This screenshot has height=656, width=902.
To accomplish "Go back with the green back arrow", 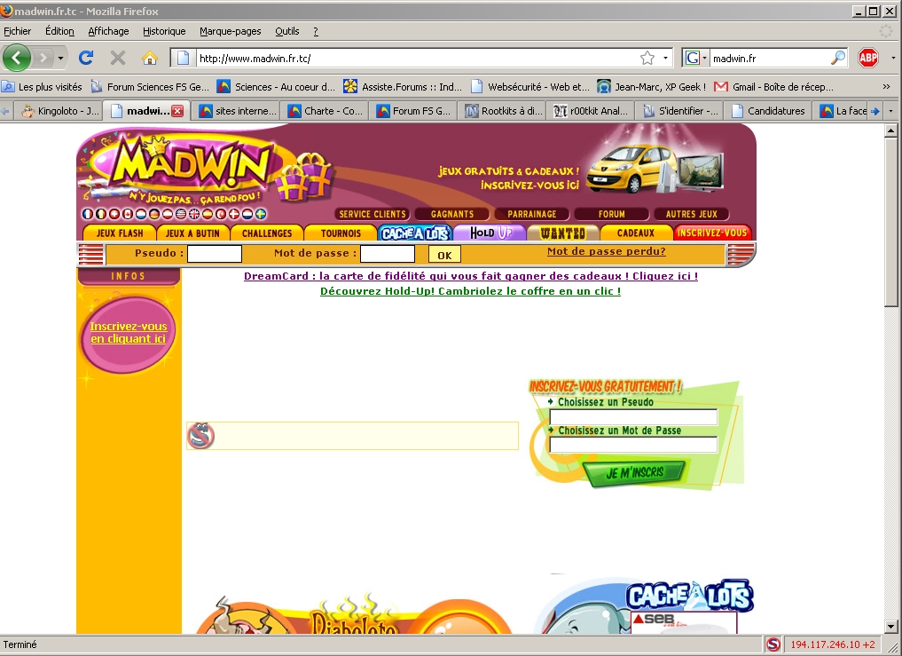I will coord(17,58).
